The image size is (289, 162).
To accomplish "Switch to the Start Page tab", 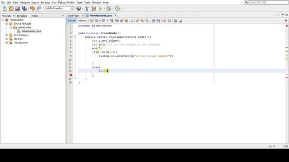I will tap(73, 16).
